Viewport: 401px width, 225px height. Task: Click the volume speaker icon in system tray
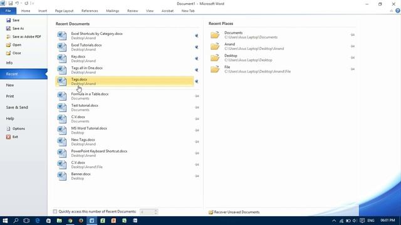point(355,221)
